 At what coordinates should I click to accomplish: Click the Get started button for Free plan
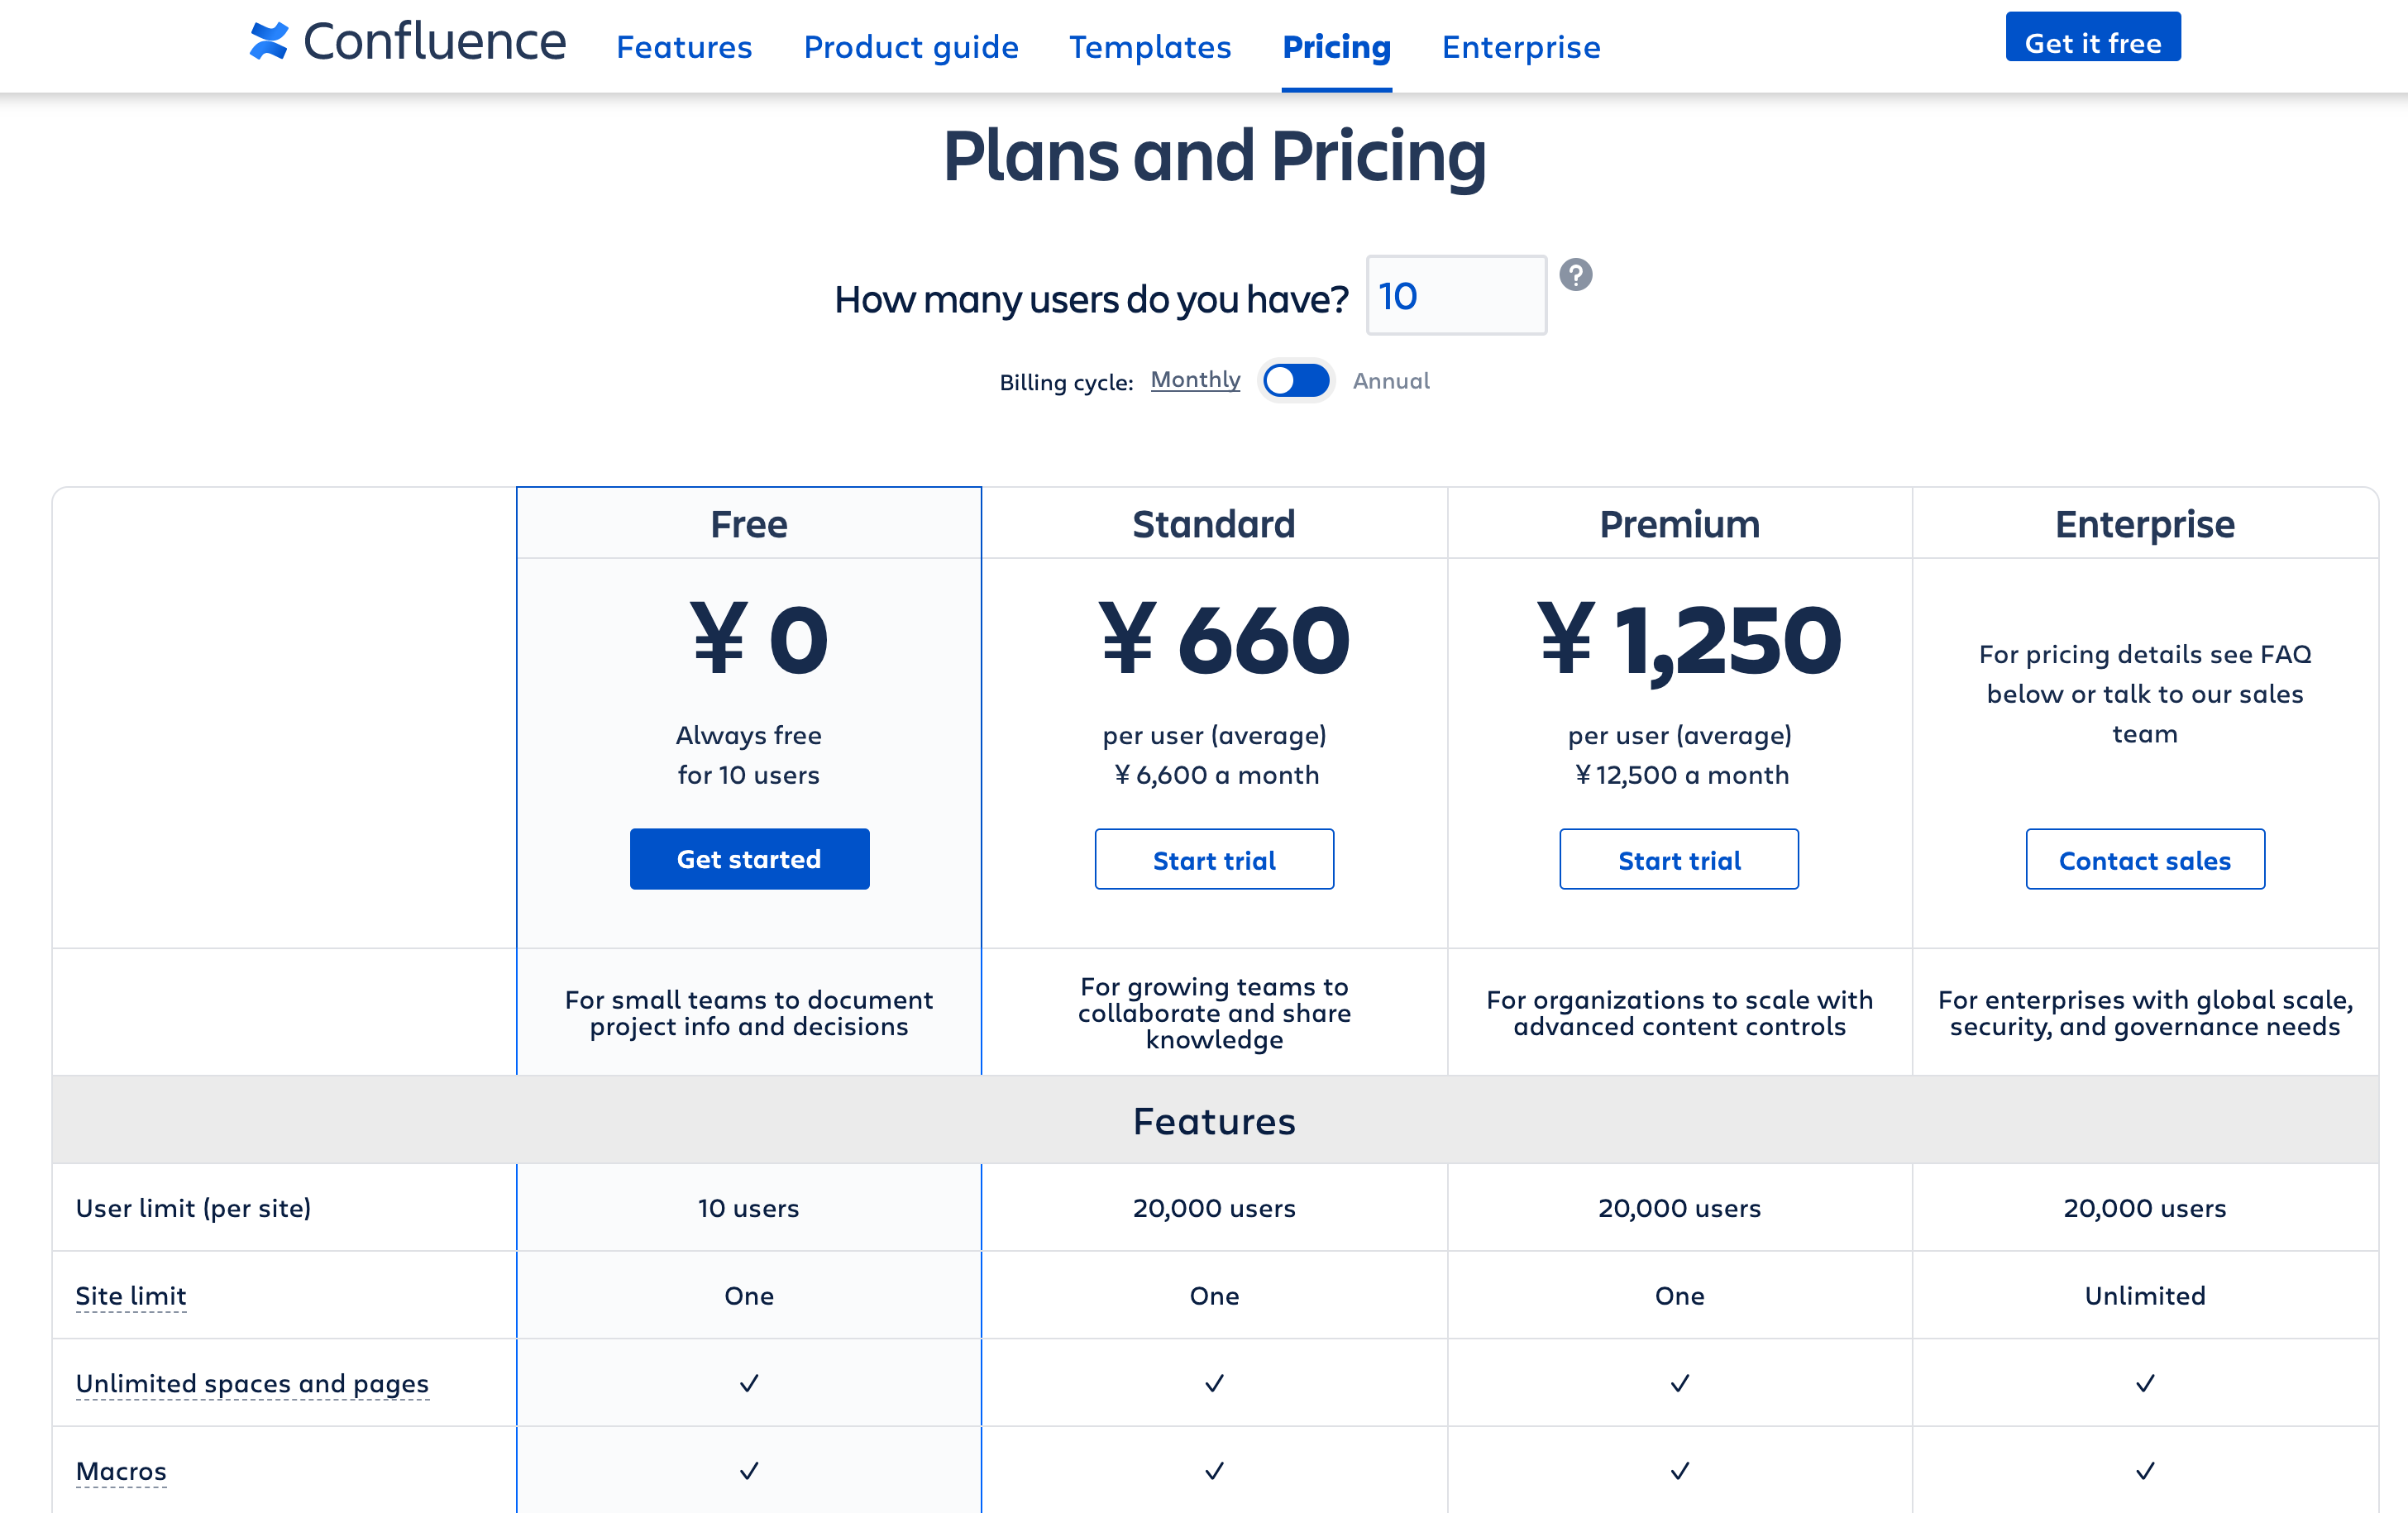(748, 857)
